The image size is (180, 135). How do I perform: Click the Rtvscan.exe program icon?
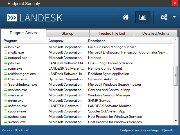pyautogui.click(x=5, y=79)
